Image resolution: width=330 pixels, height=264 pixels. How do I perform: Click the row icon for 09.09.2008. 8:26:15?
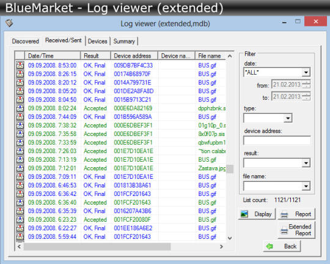(20, 74)
